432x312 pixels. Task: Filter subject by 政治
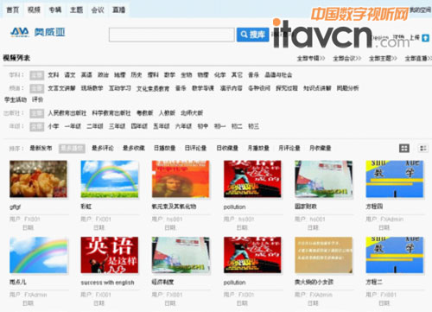click(x=103, y=75)
